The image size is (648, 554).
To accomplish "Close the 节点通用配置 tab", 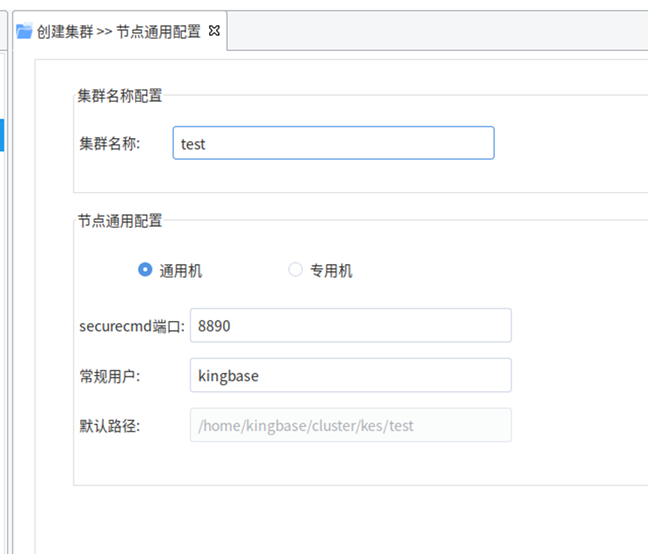I will [x=214, y=31].
